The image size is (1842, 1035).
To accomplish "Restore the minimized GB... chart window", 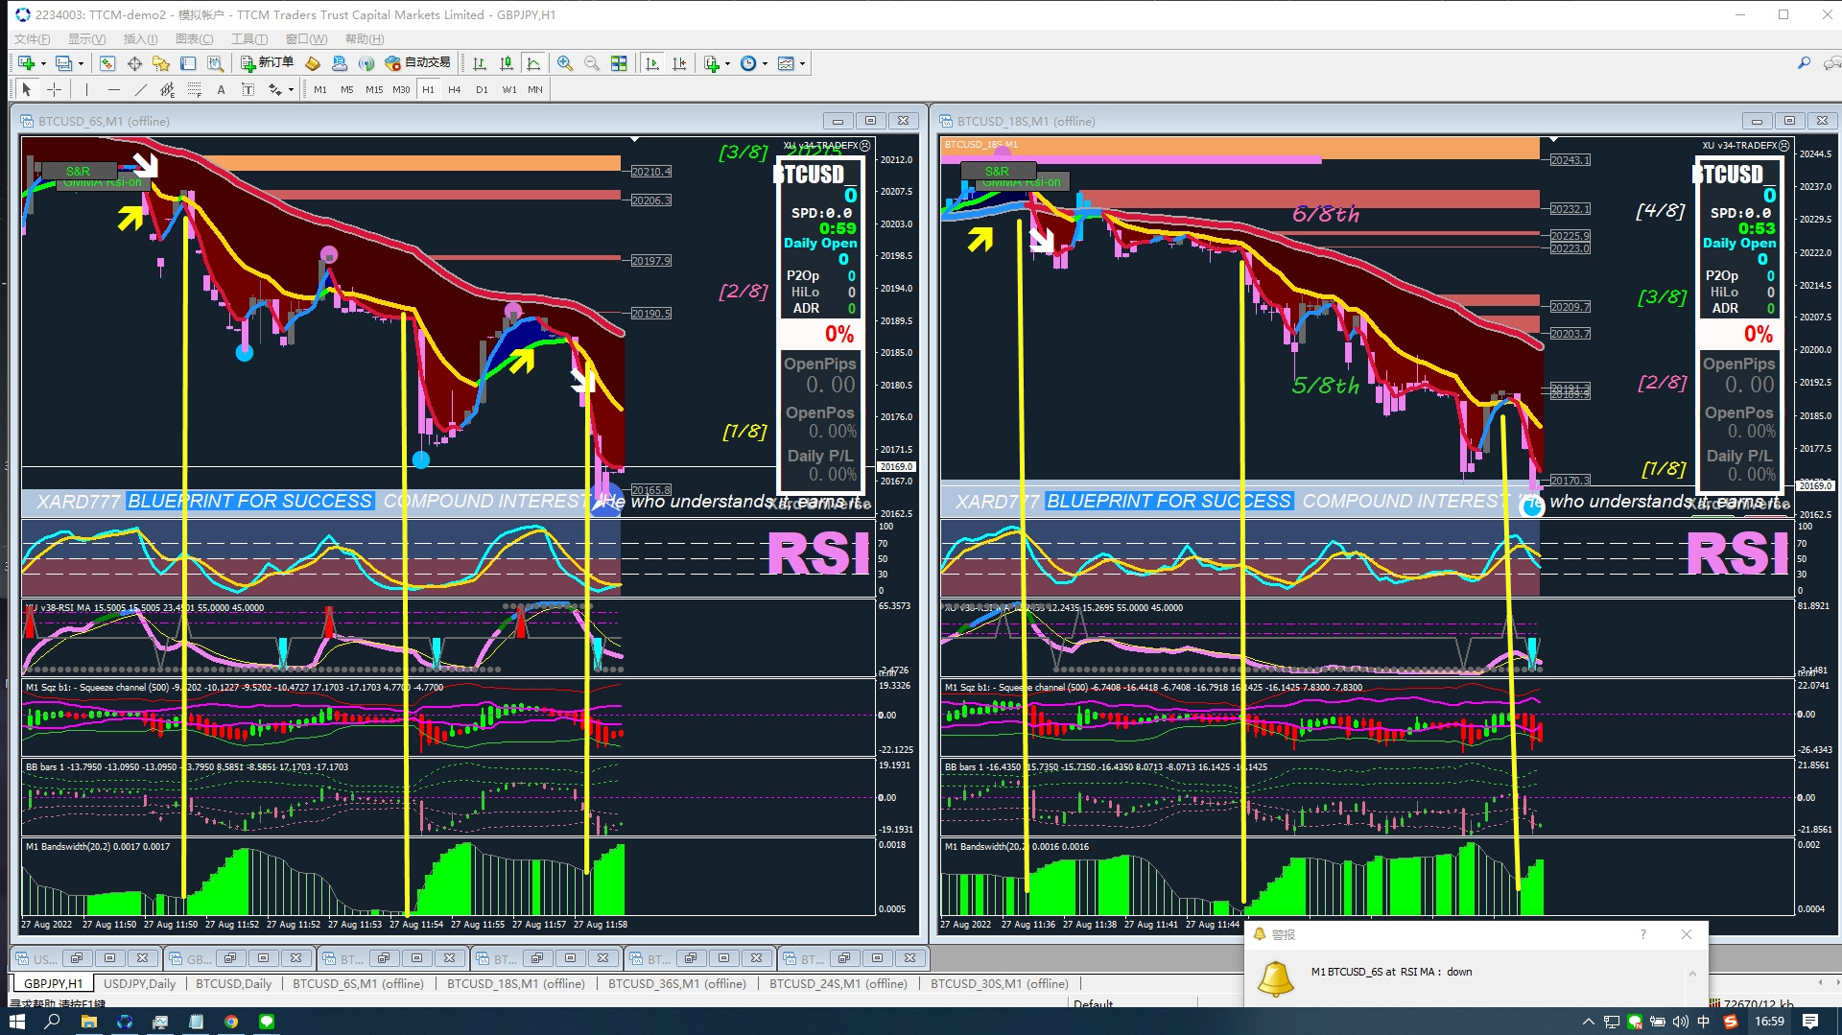I will tap(229, 958).
